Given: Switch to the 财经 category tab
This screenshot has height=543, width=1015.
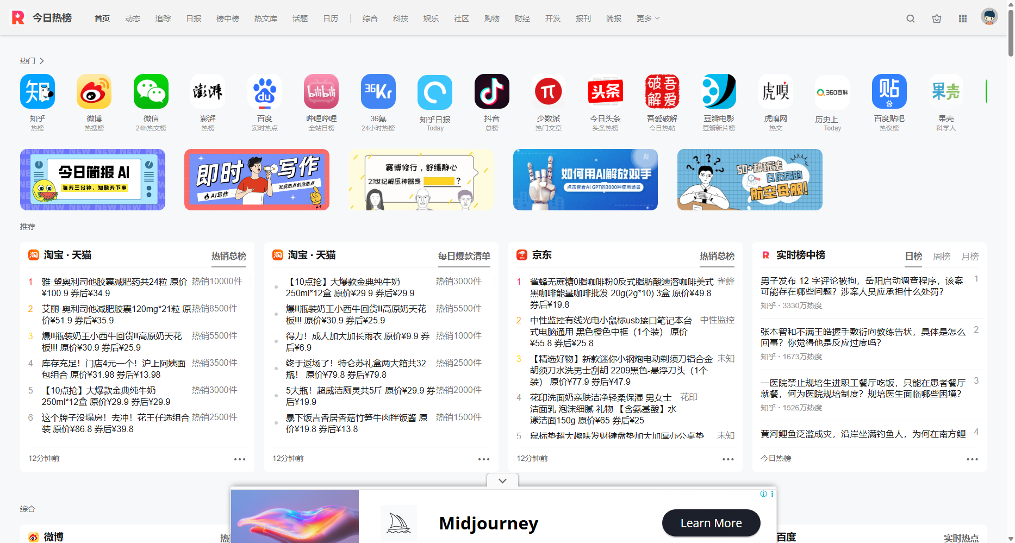Looking at the screenshot, I should click(522, 18).
